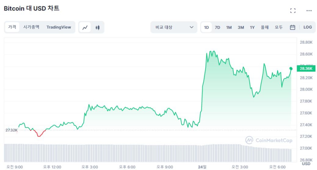The image size is (317, 170).
Task: Open the TradingView tab
Action: point(59,27)
